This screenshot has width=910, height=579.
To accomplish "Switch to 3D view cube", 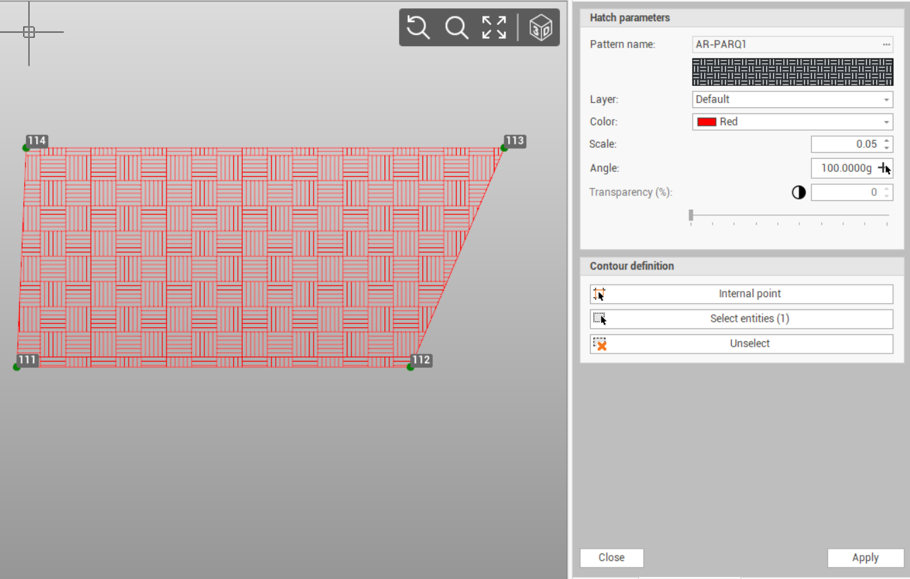I will [541, 28].
